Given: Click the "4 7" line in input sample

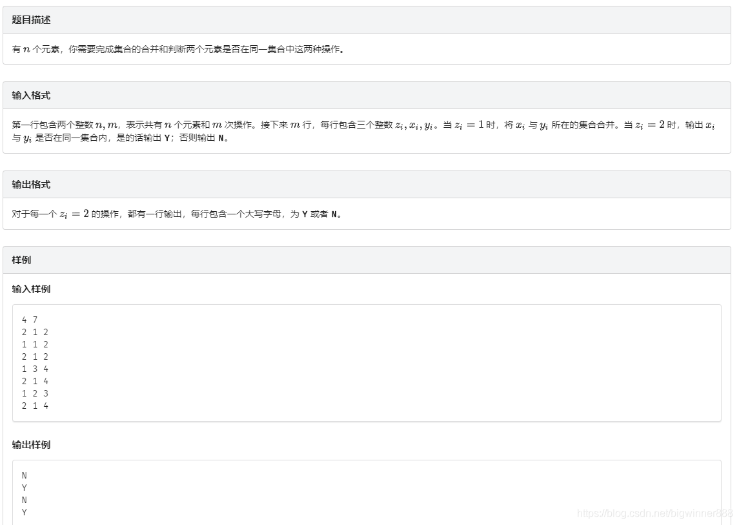Looking at the screenshot, I should [x=30, y=320].
